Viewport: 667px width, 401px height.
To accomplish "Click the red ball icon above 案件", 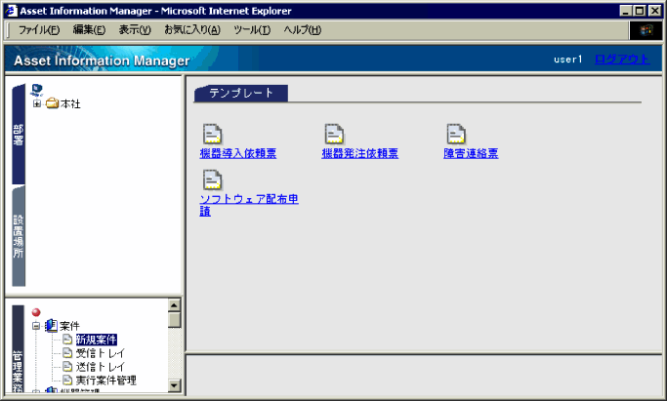I will click(x=36, y=312).
